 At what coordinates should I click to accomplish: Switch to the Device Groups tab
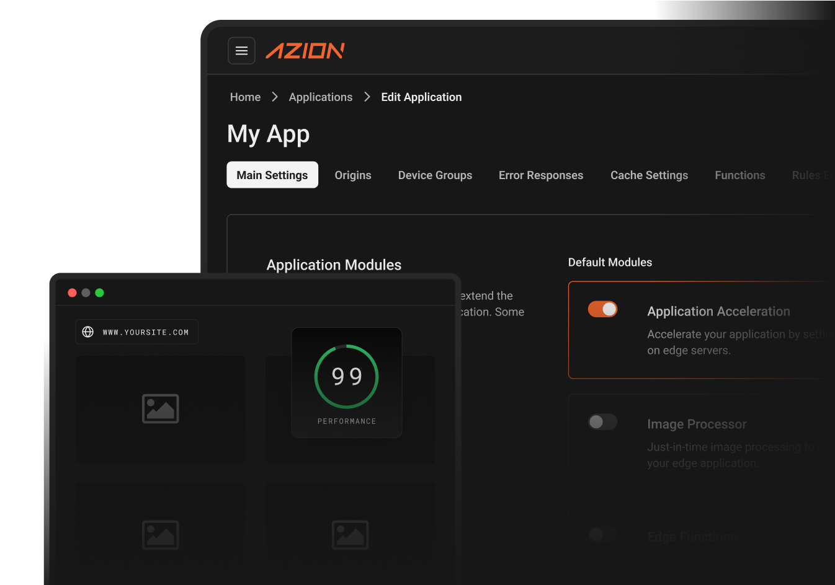tap(435, 175)
